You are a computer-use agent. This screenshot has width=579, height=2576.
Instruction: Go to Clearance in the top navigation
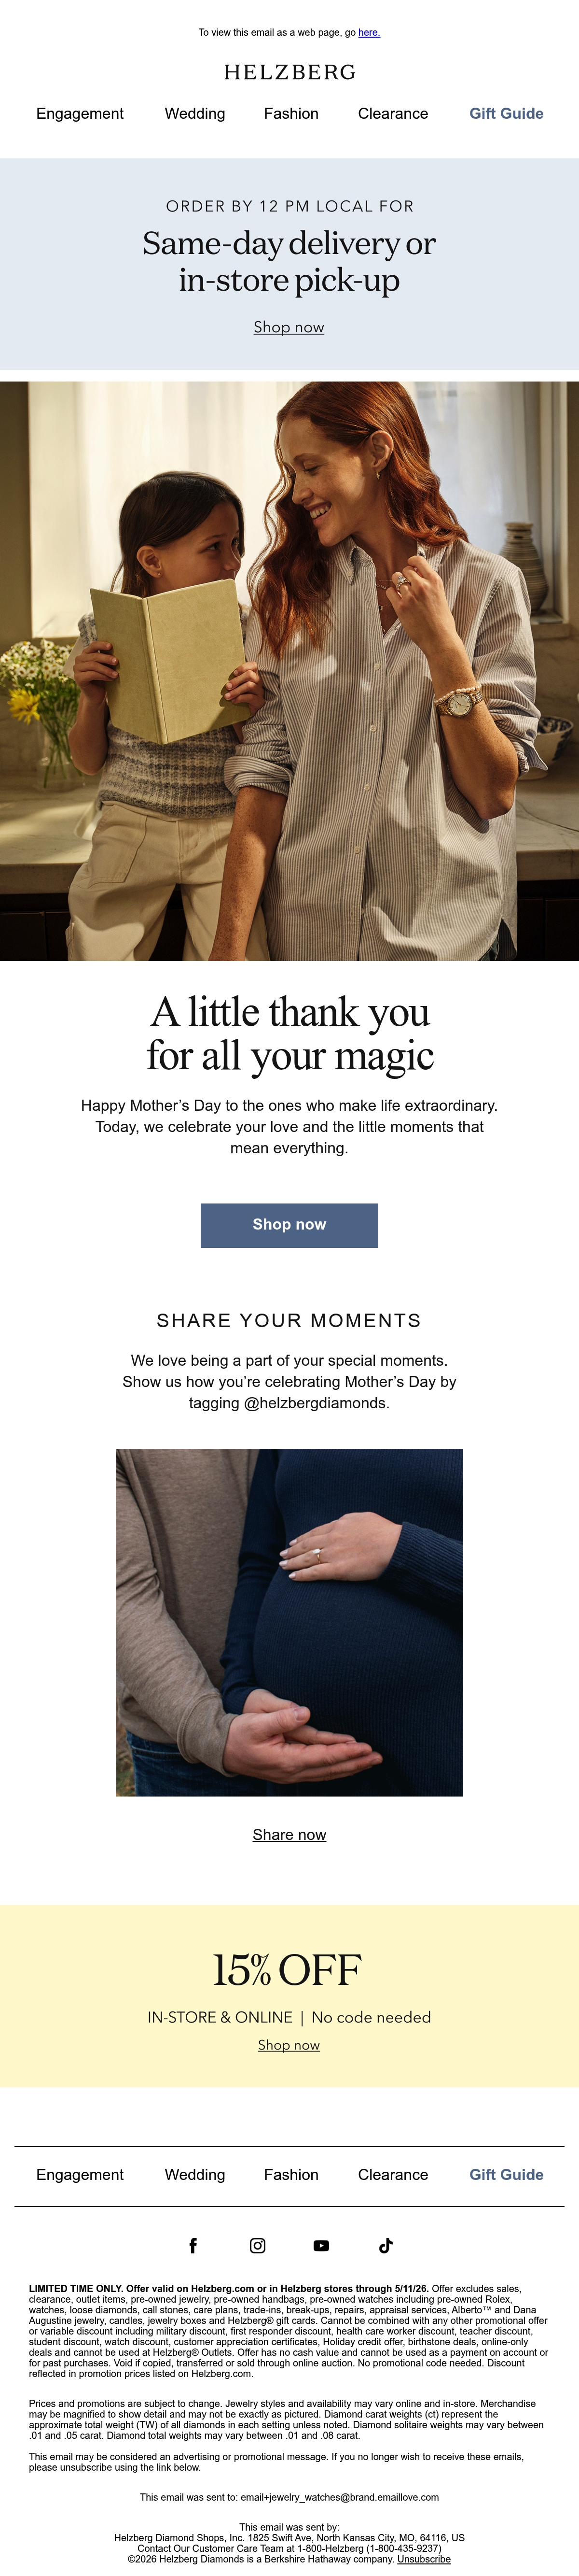coord(393,114)
